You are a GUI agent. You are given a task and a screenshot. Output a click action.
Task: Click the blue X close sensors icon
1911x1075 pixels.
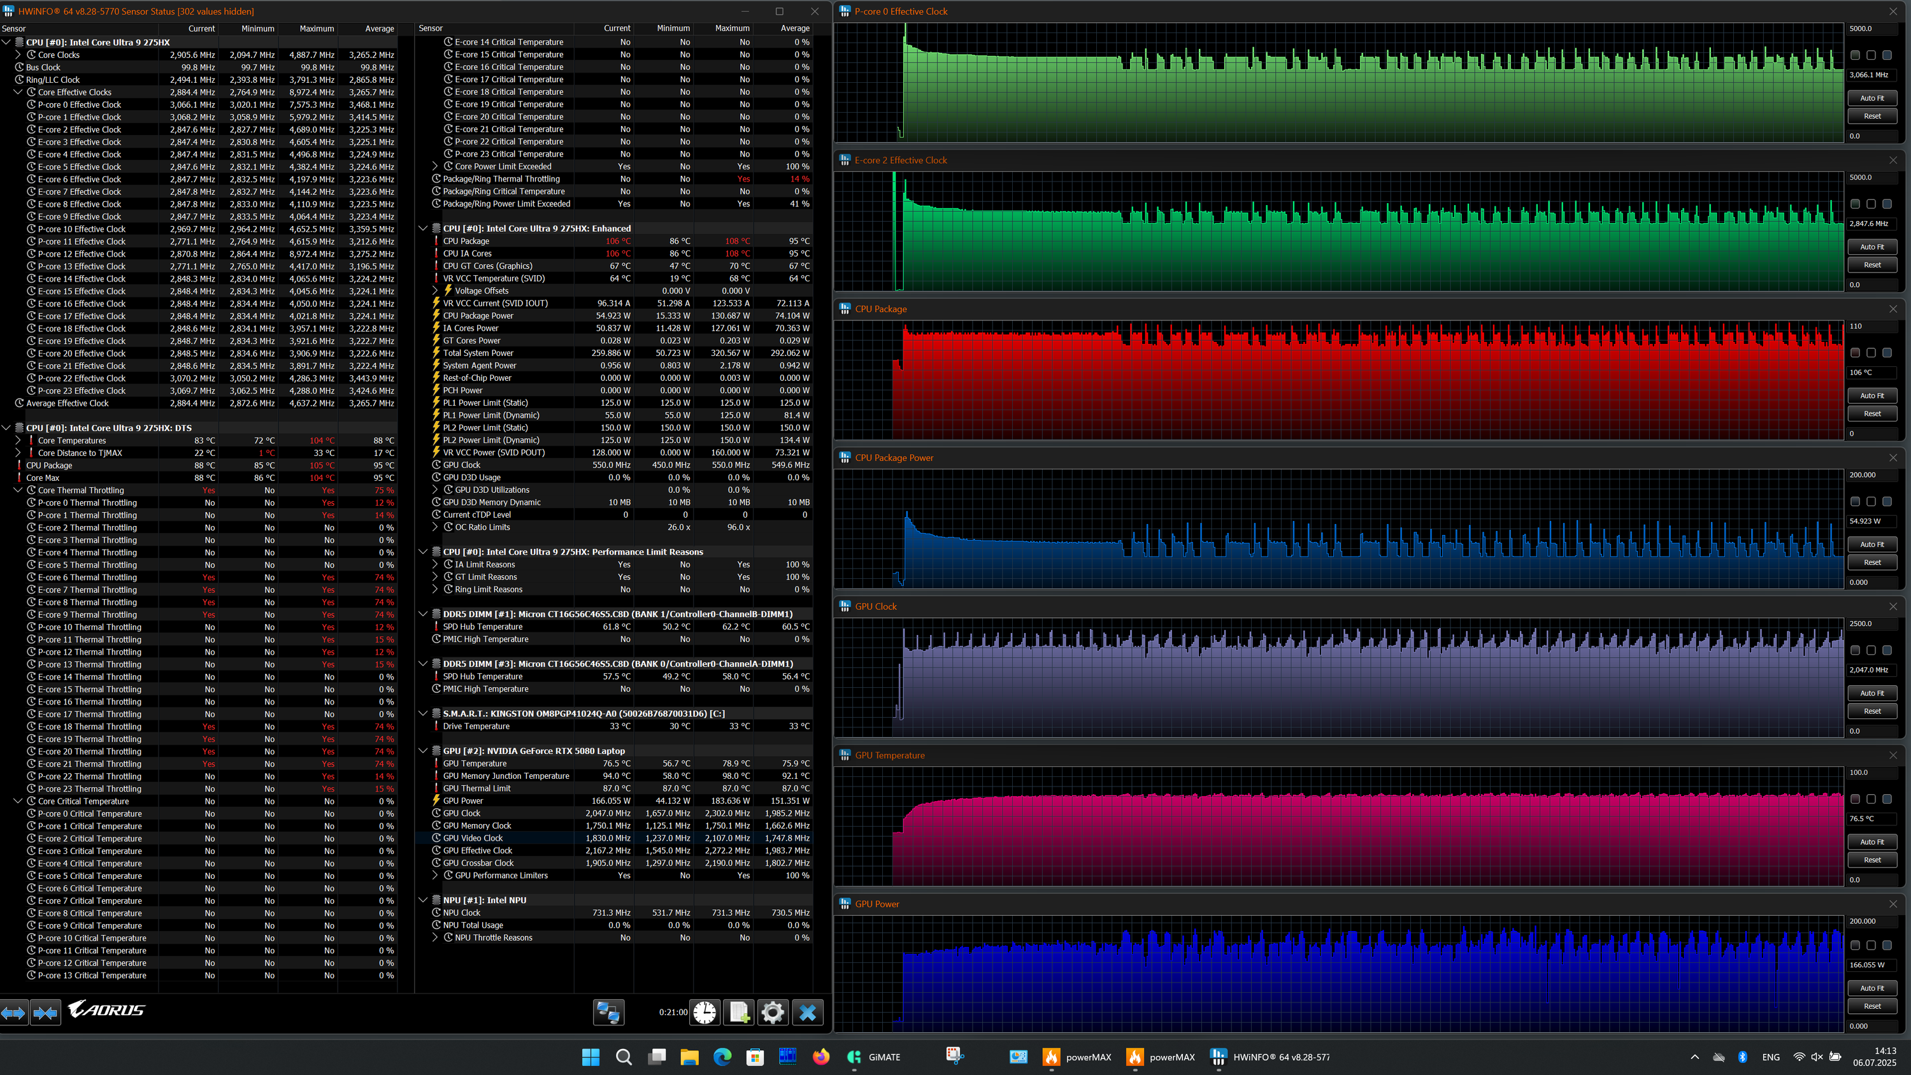(x=807, y=1012)
